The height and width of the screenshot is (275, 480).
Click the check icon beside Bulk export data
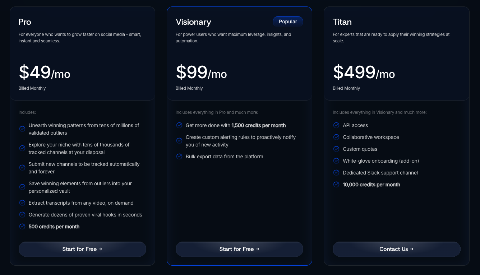(x=179, y=157)
